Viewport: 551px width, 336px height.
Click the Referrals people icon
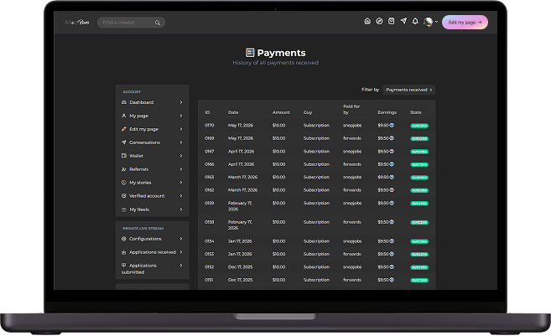click(123, 169)
